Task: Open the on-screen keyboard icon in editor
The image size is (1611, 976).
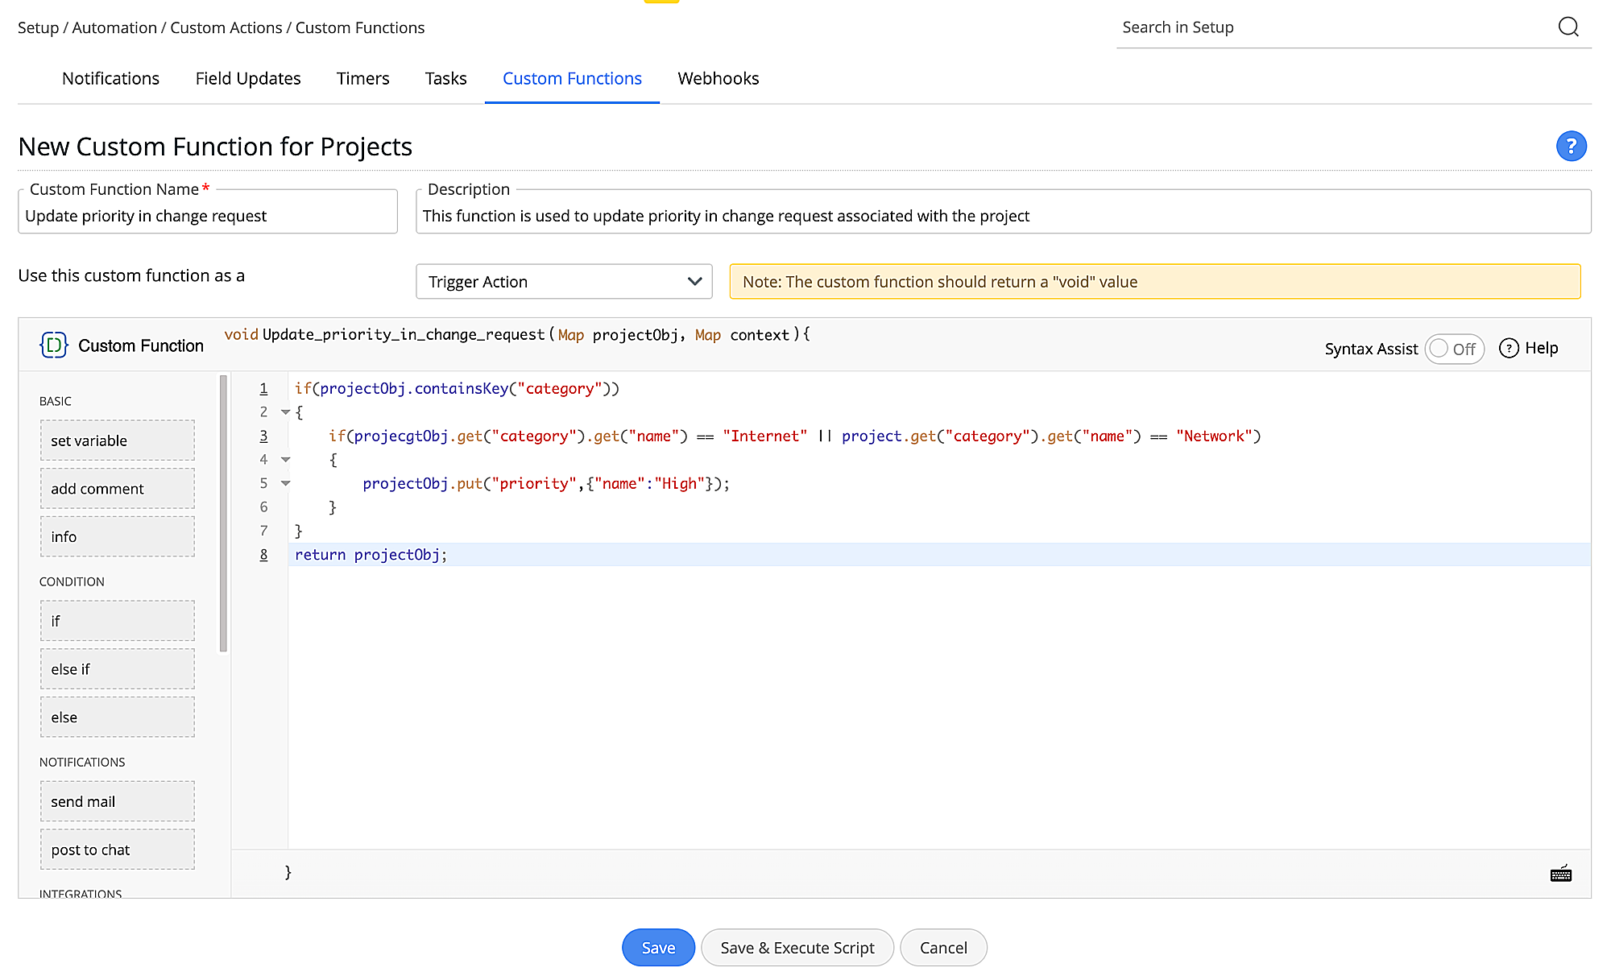Action: click(x=1560, y=874)
